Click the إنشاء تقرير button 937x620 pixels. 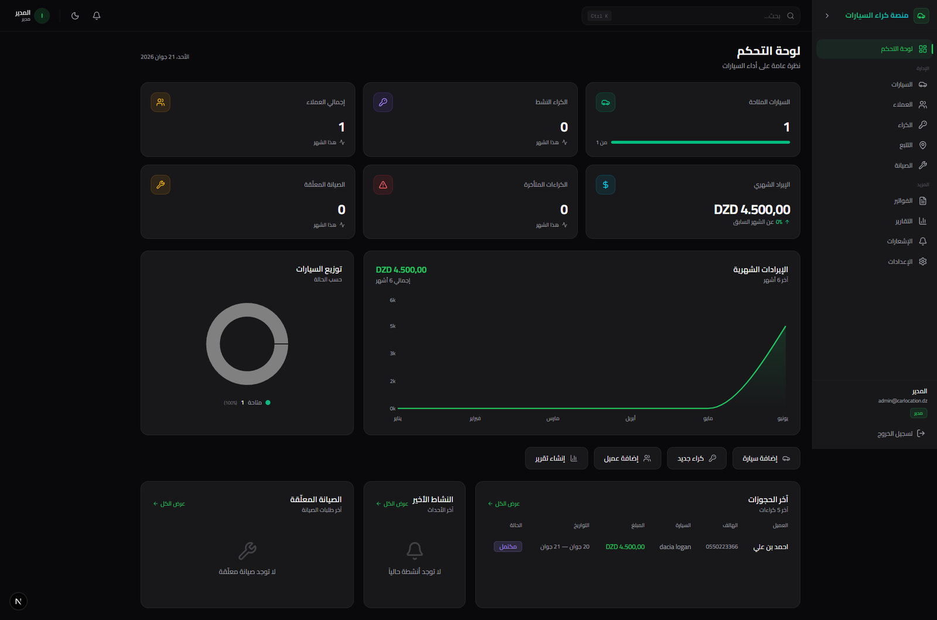coord(556,458)
